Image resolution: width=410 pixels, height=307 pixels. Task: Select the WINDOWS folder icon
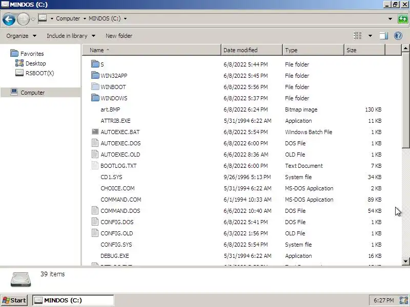tap(95, 98)
